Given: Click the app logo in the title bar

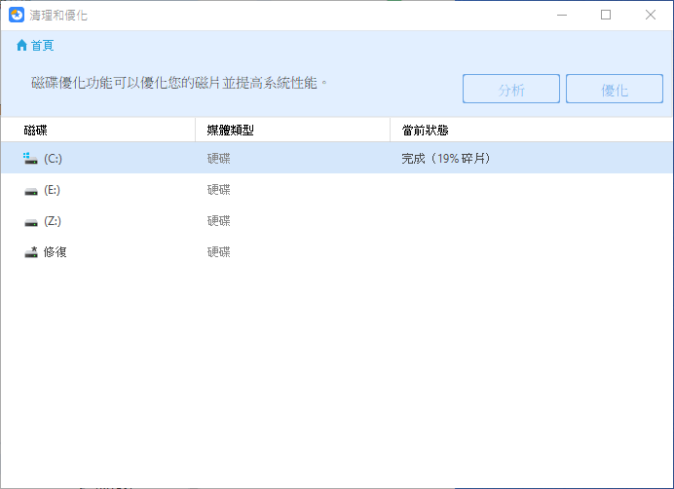Looking at the screenshot, I should [17, 16].
